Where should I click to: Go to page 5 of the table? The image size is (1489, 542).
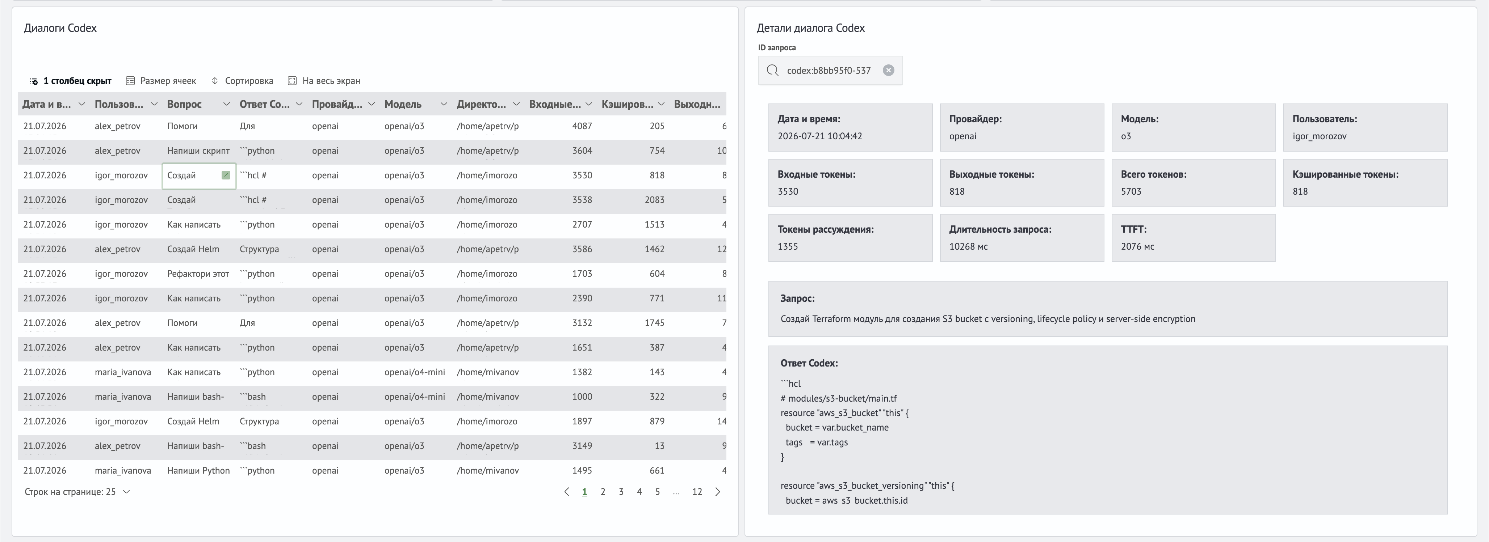coord(657,492)
